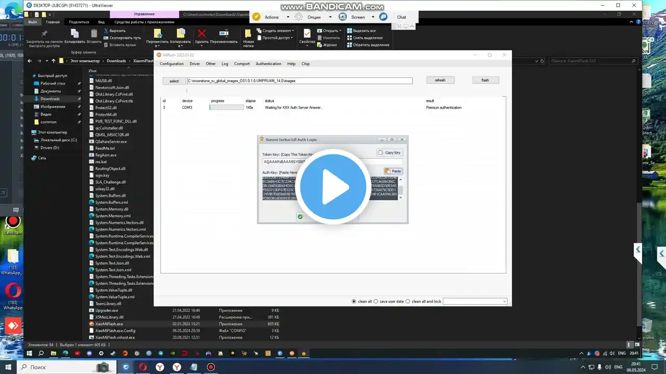Click the Вставить clipboard icon
666x374 pixels.
(94, 34)
